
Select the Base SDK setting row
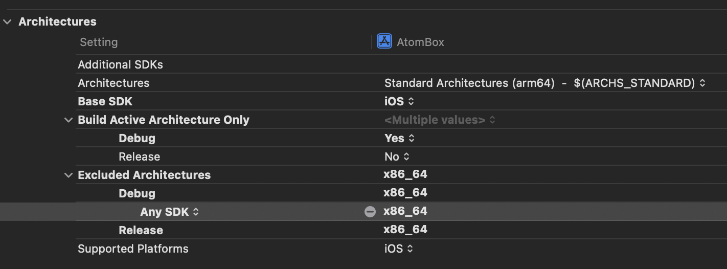coord(105,101)
